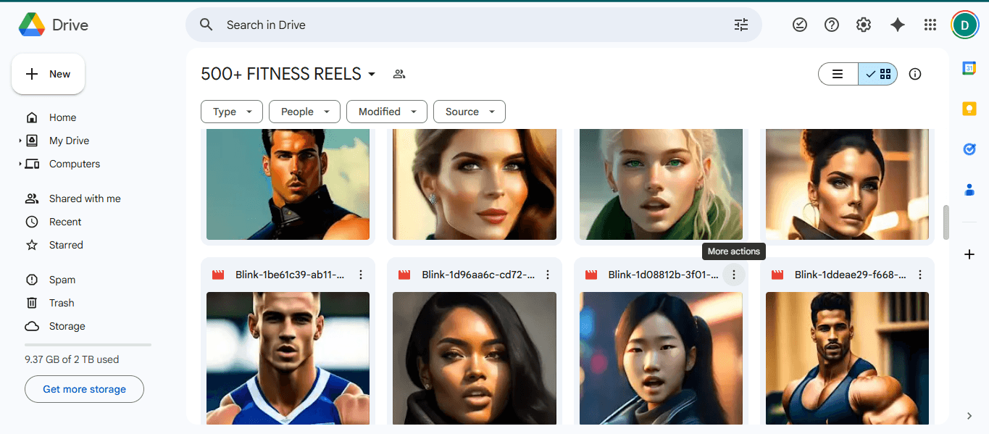Open the Support help icon
Viewport: 989px width, 434px height.
[x=832, y=25]
